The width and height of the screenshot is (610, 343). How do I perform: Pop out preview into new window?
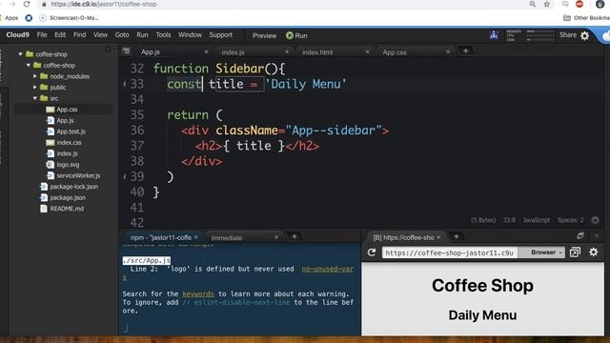[575, 252]
